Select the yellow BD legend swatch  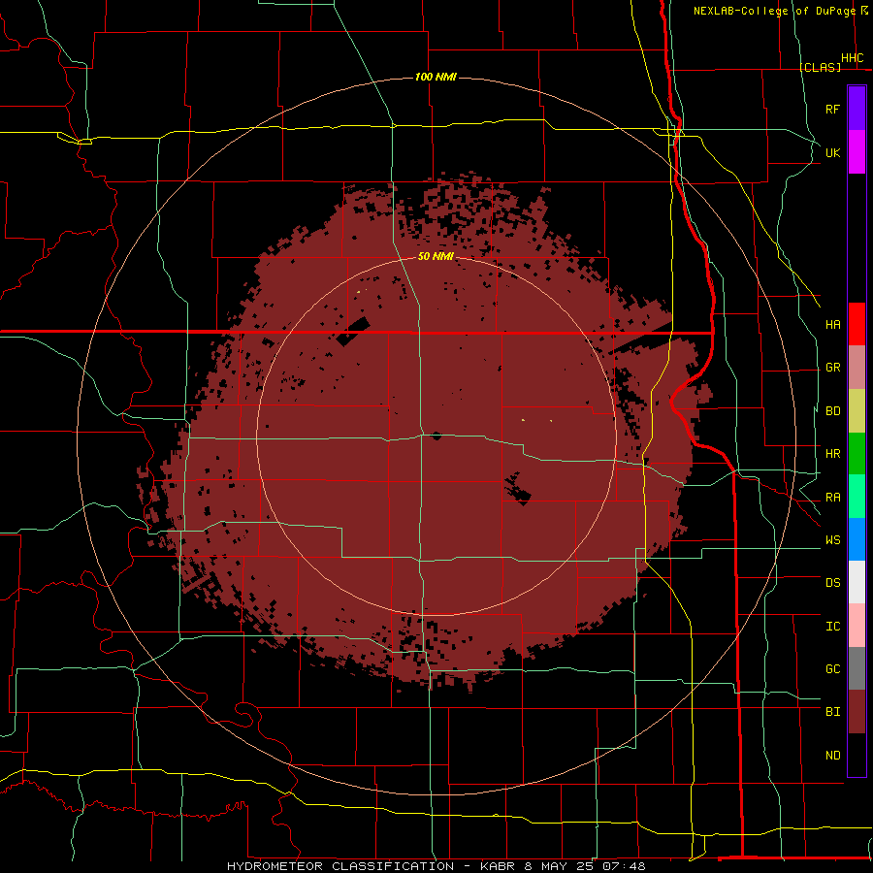(x=857, y=411)
